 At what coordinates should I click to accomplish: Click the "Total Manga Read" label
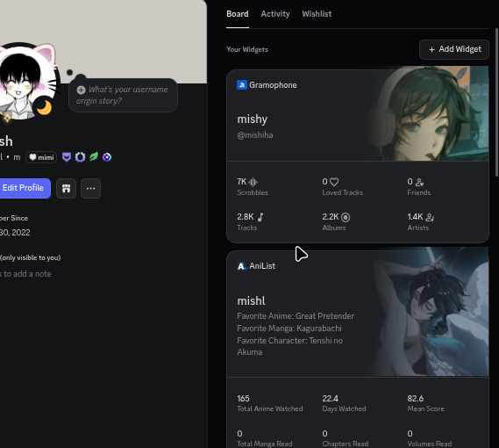click(x=265, y=444)
